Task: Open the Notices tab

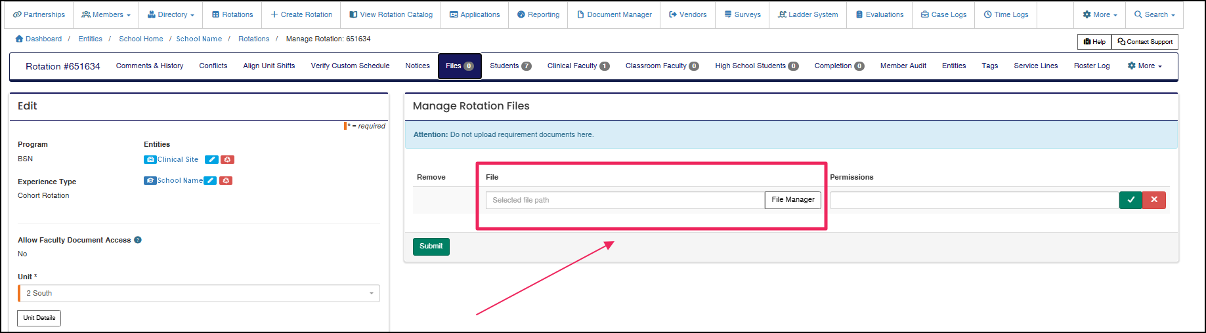Action: pyautogui.click(x=418, y=66)
